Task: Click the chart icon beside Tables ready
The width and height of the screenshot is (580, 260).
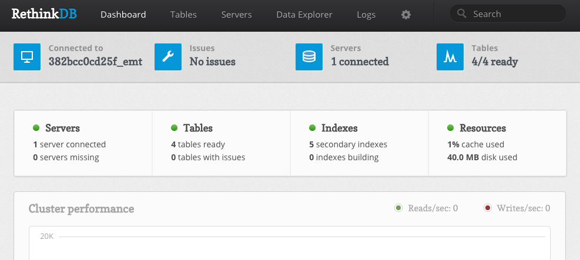Action: pyautogui.click(x=450, y=57)
